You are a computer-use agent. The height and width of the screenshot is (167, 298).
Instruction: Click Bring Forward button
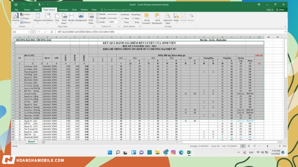pos(146,19)
